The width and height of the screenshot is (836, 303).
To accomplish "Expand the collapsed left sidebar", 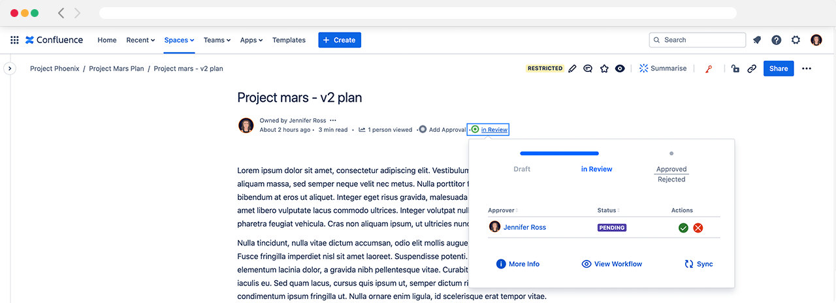I will pos(10,69).
